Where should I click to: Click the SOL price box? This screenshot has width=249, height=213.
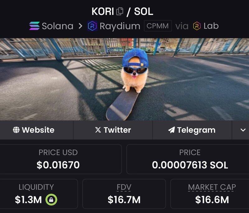tap(188, 159)
